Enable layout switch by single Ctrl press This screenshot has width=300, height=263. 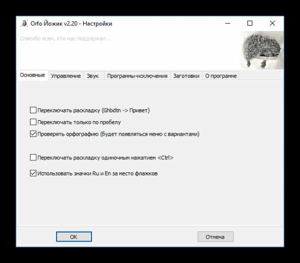(x=33, y=158)
